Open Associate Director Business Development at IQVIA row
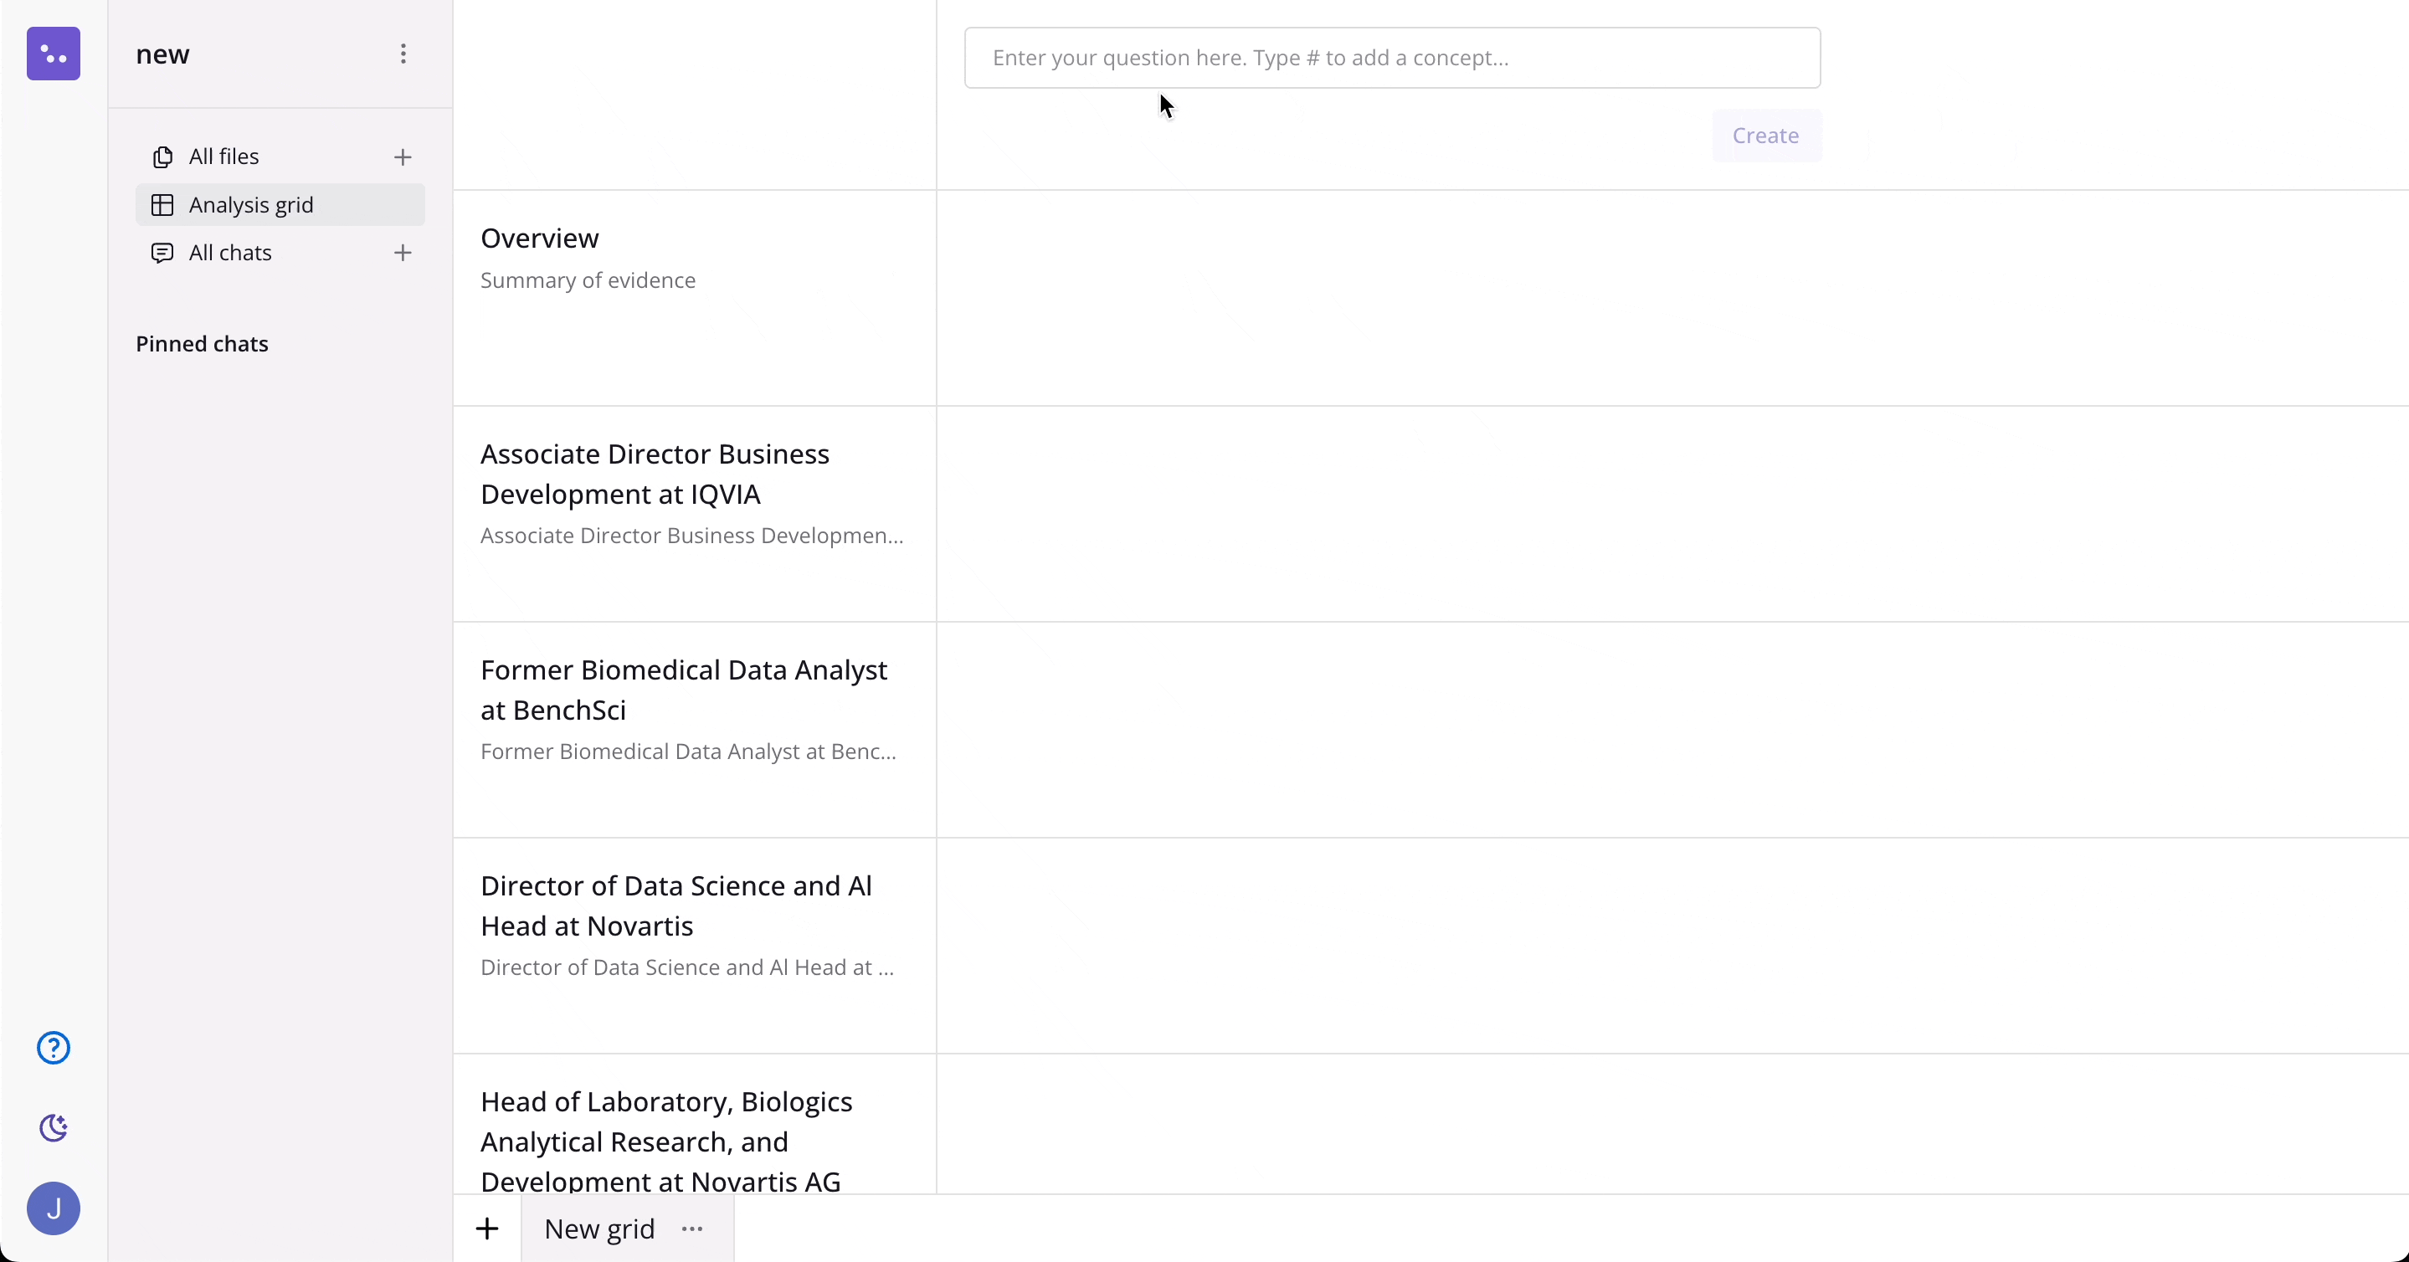The image size is (2409, 1262). (x=655, y=474)
